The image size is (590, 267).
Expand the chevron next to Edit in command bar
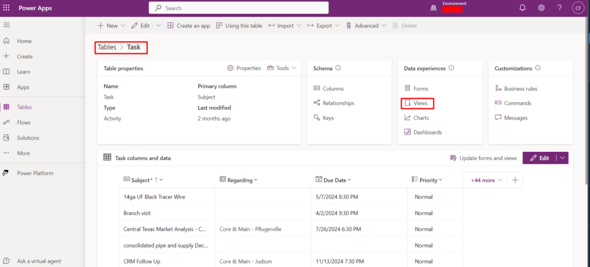tap(158, 25)
